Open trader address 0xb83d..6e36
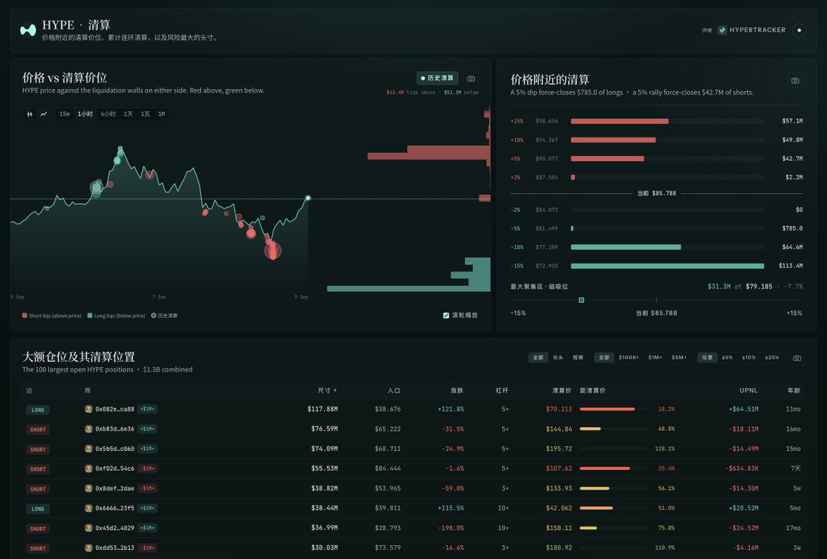This screenshot has width=827, height=559. coord(115,429)
